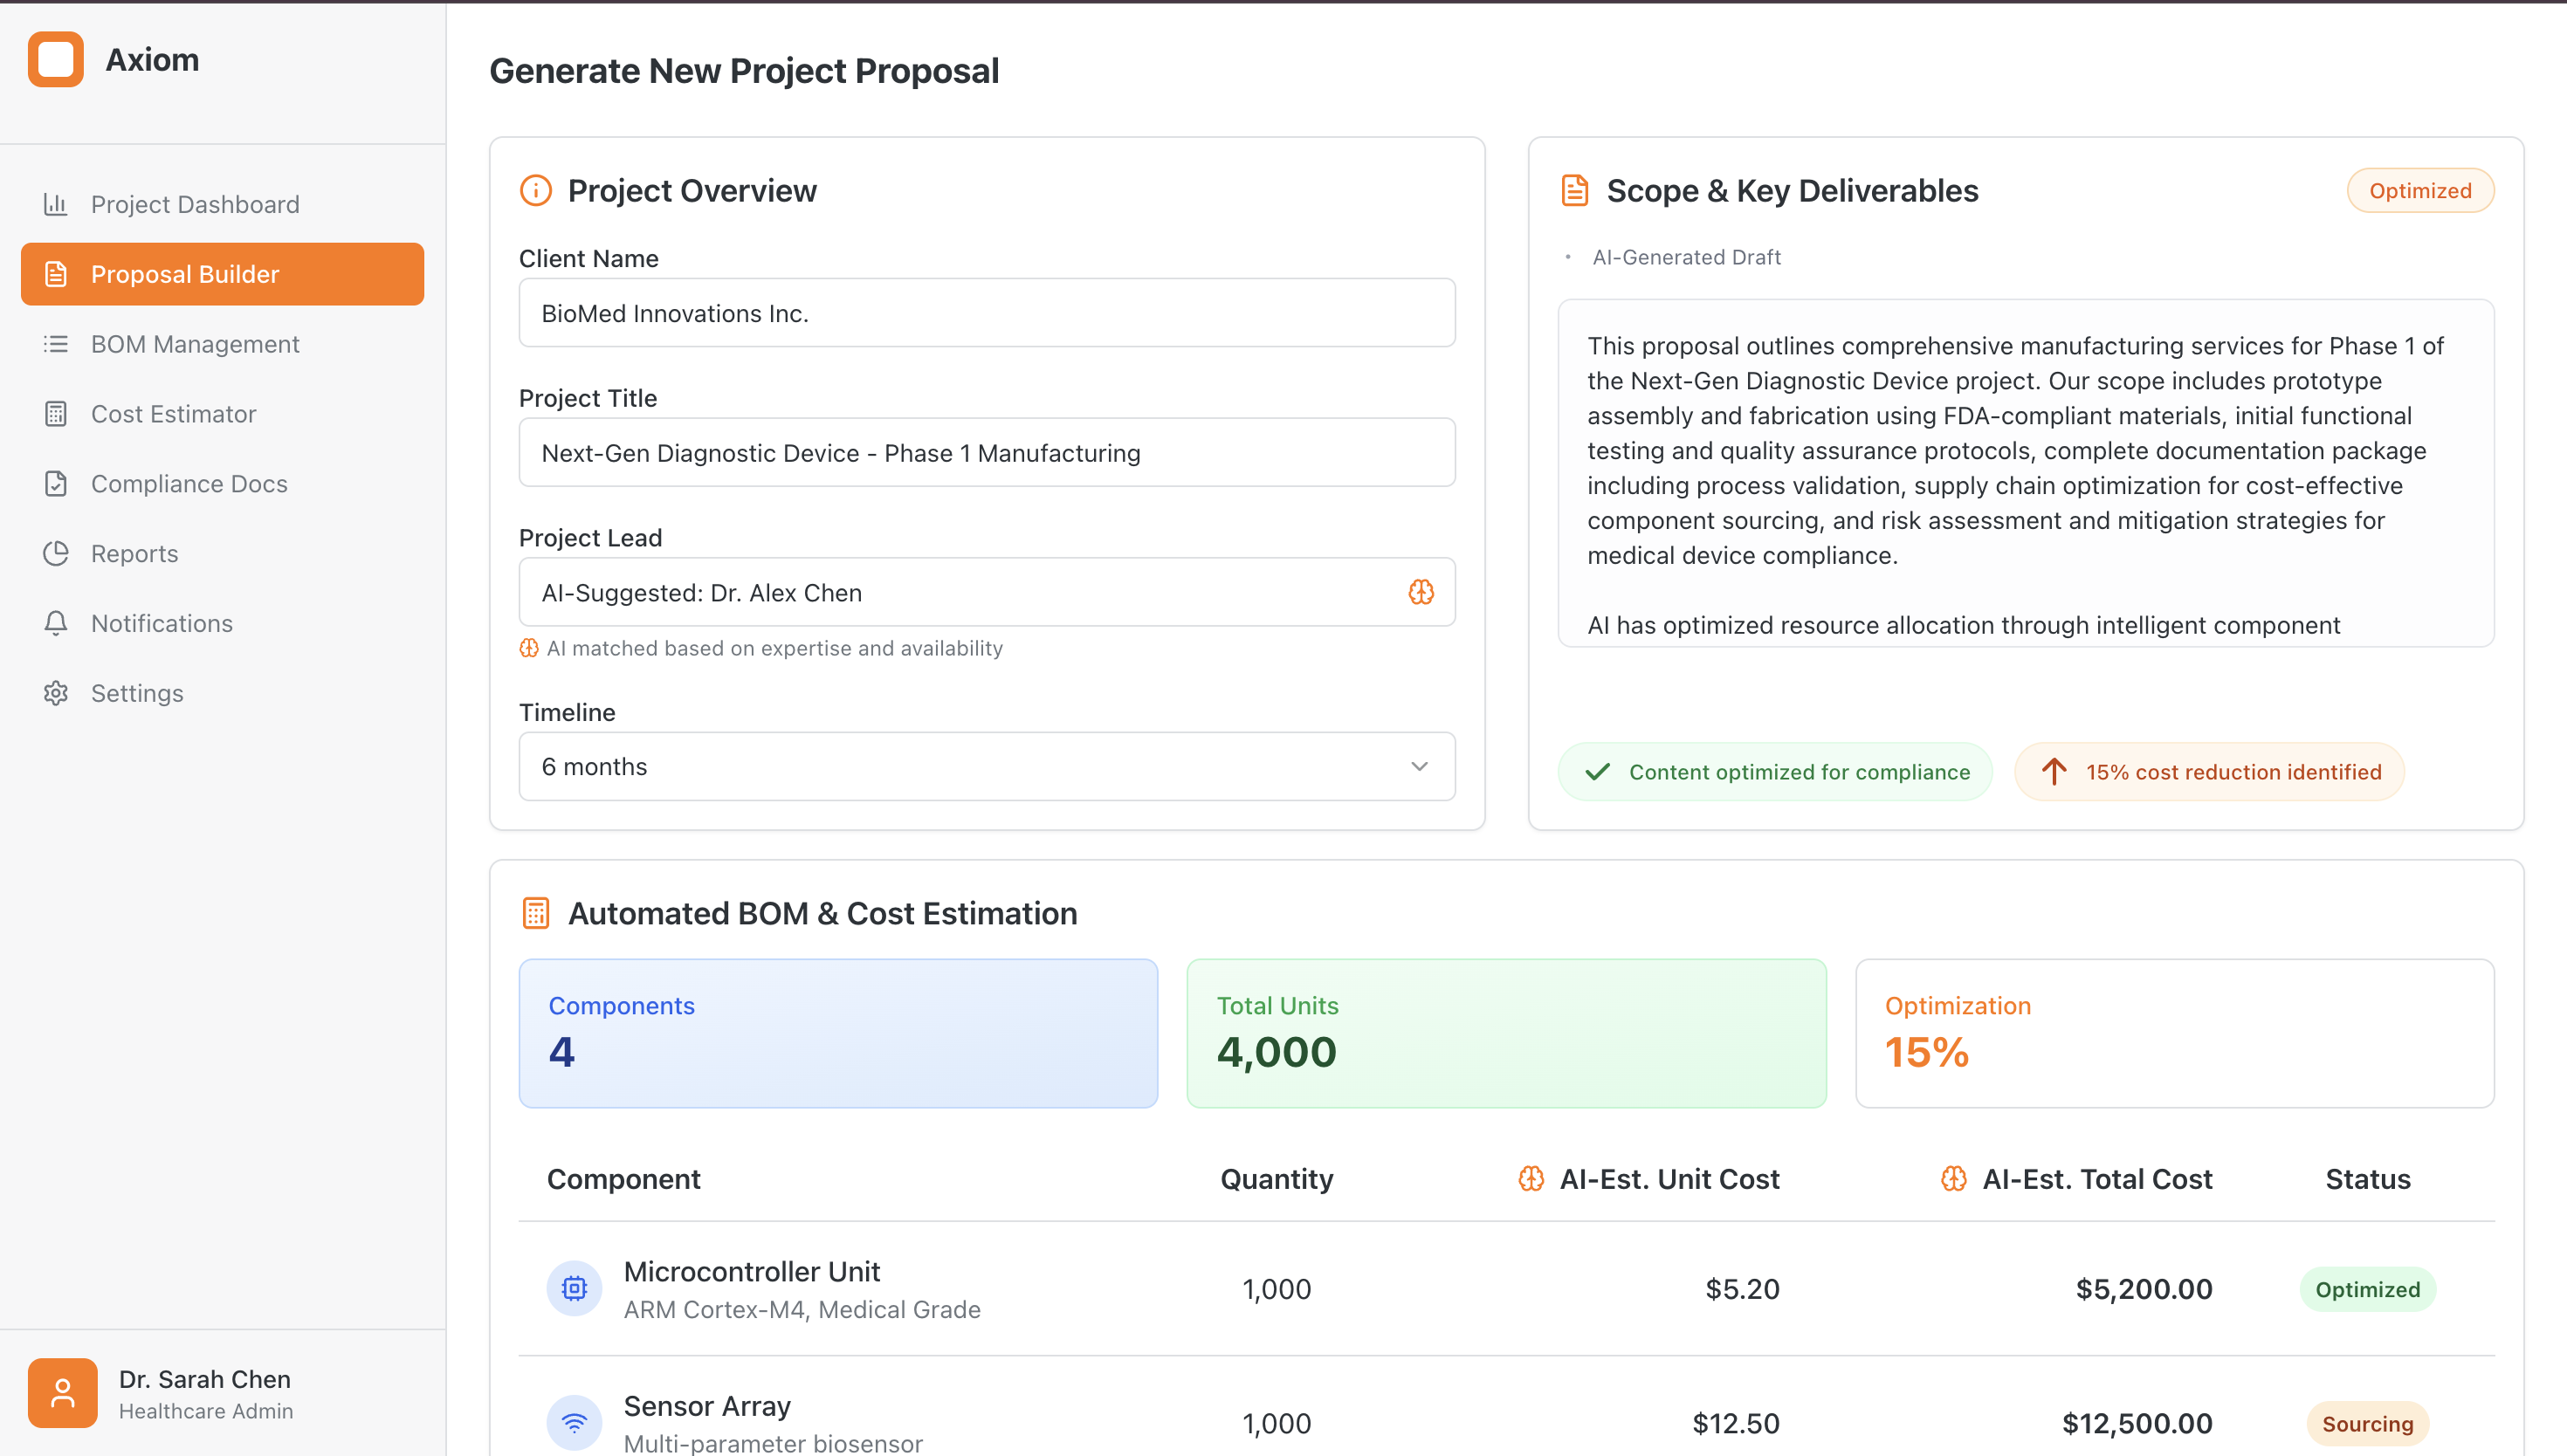Select the Total Units 4,000 card
Image resolution: width=2567 pixels, height=1456 pixels.
[x=1506, y=1034]
